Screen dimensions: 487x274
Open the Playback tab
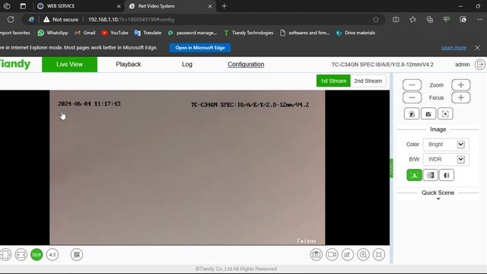[x=129, y=64]
